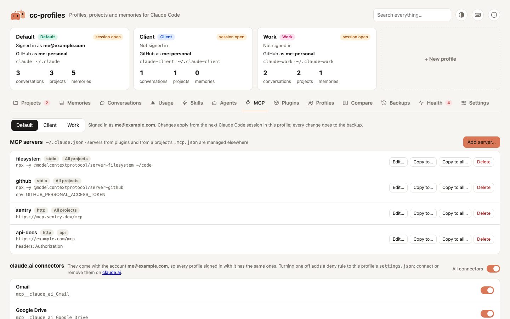Image resolution: width=510 pixels, height=319 pixels.
Task: Delete the filesystem server
Action: 484,162
